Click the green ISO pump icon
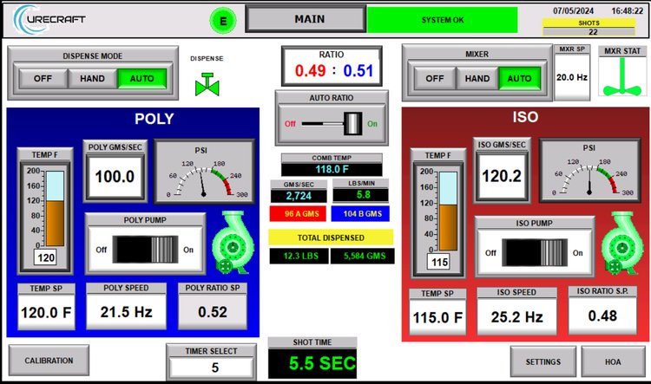Screen dimensions: 651x384 coord(621,244)
